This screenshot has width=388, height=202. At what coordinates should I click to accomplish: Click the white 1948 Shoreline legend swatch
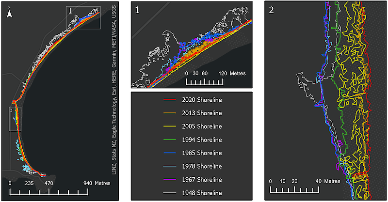pyautogui.click(x=170, y=193)
